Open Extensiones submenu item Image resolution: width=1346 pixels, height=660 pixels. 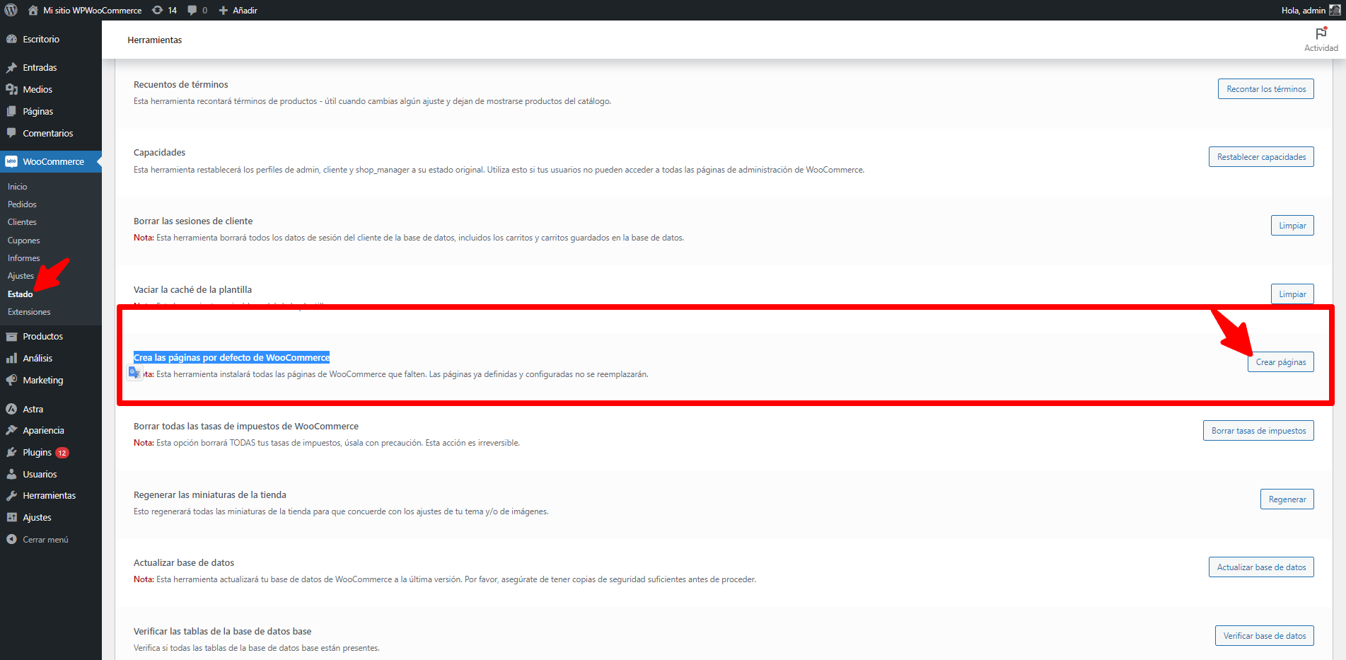click(x=29, y=312)
